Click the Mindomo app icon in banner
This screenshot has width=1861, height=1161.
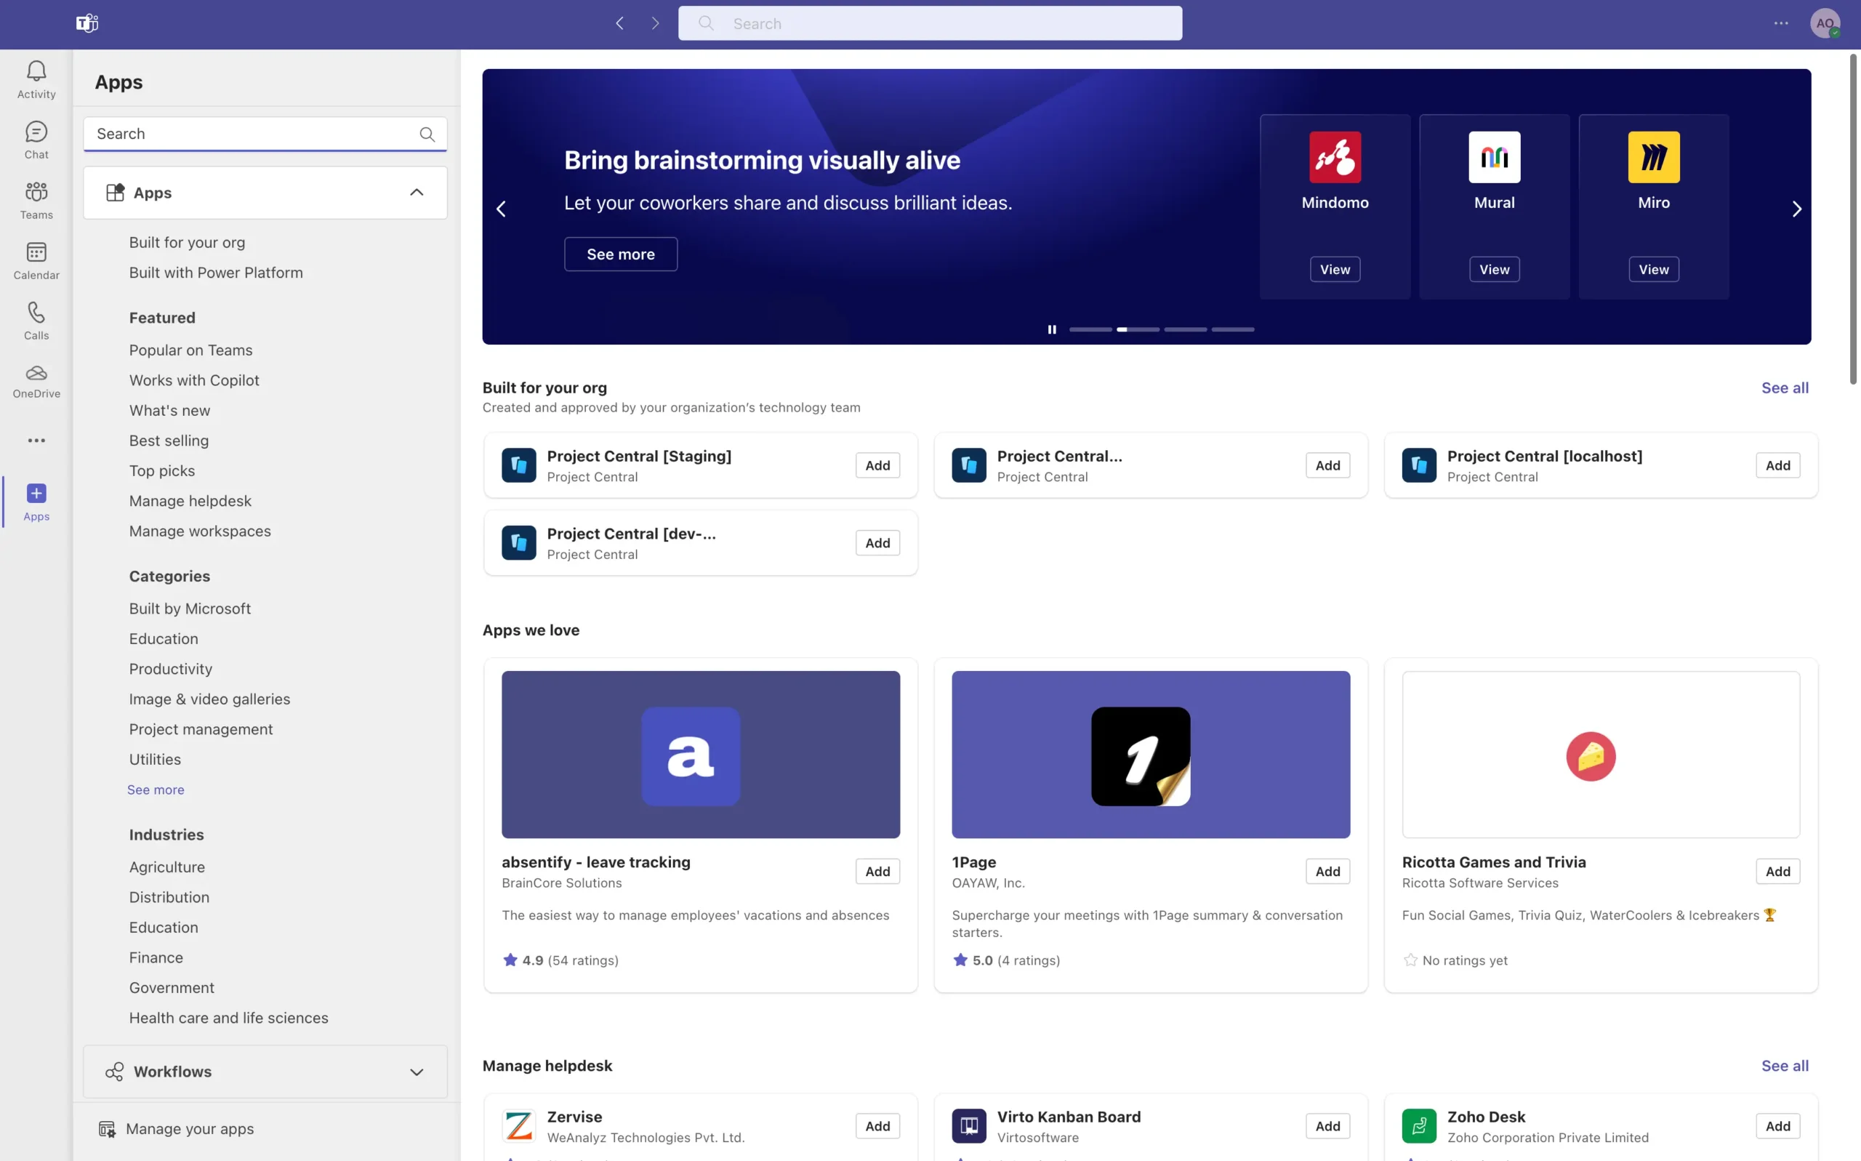[1335, 158]
